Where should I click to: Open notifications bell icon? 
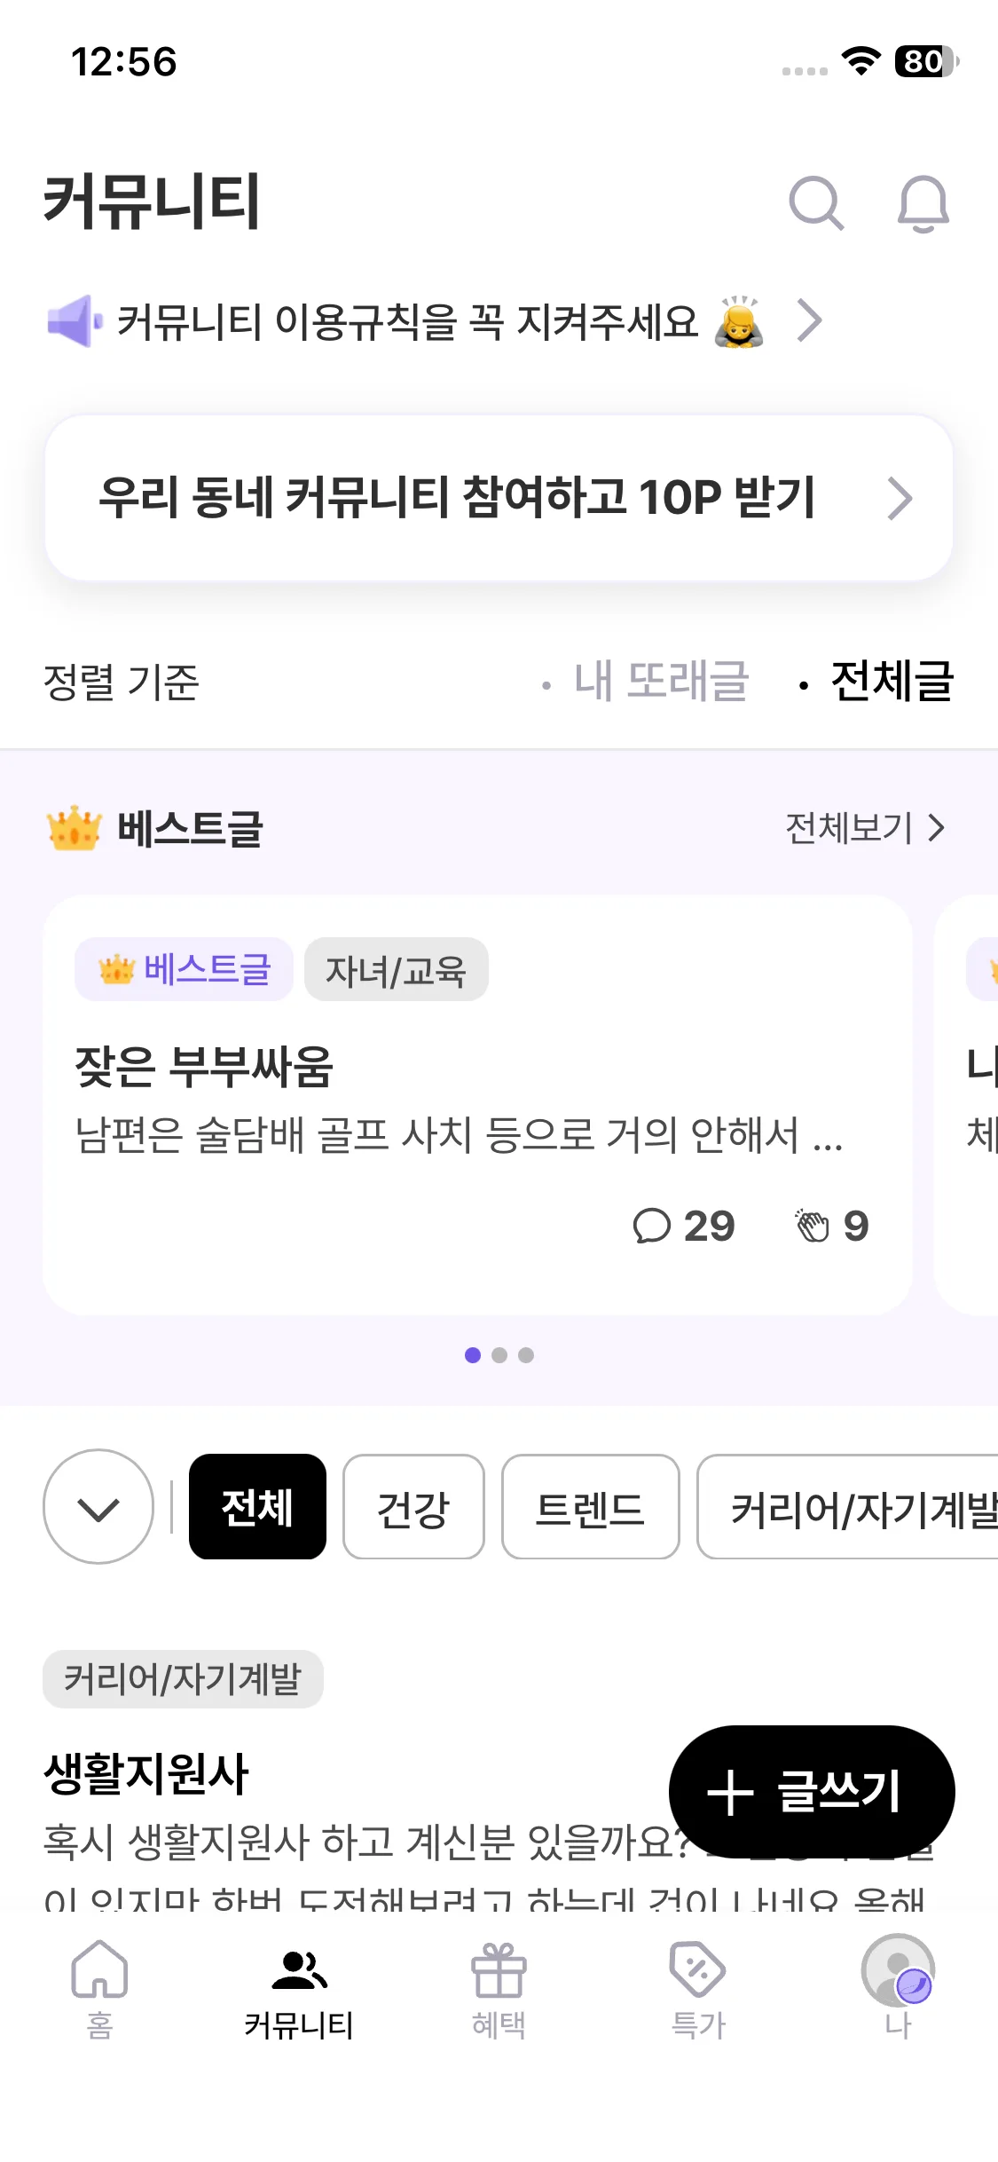923,203
